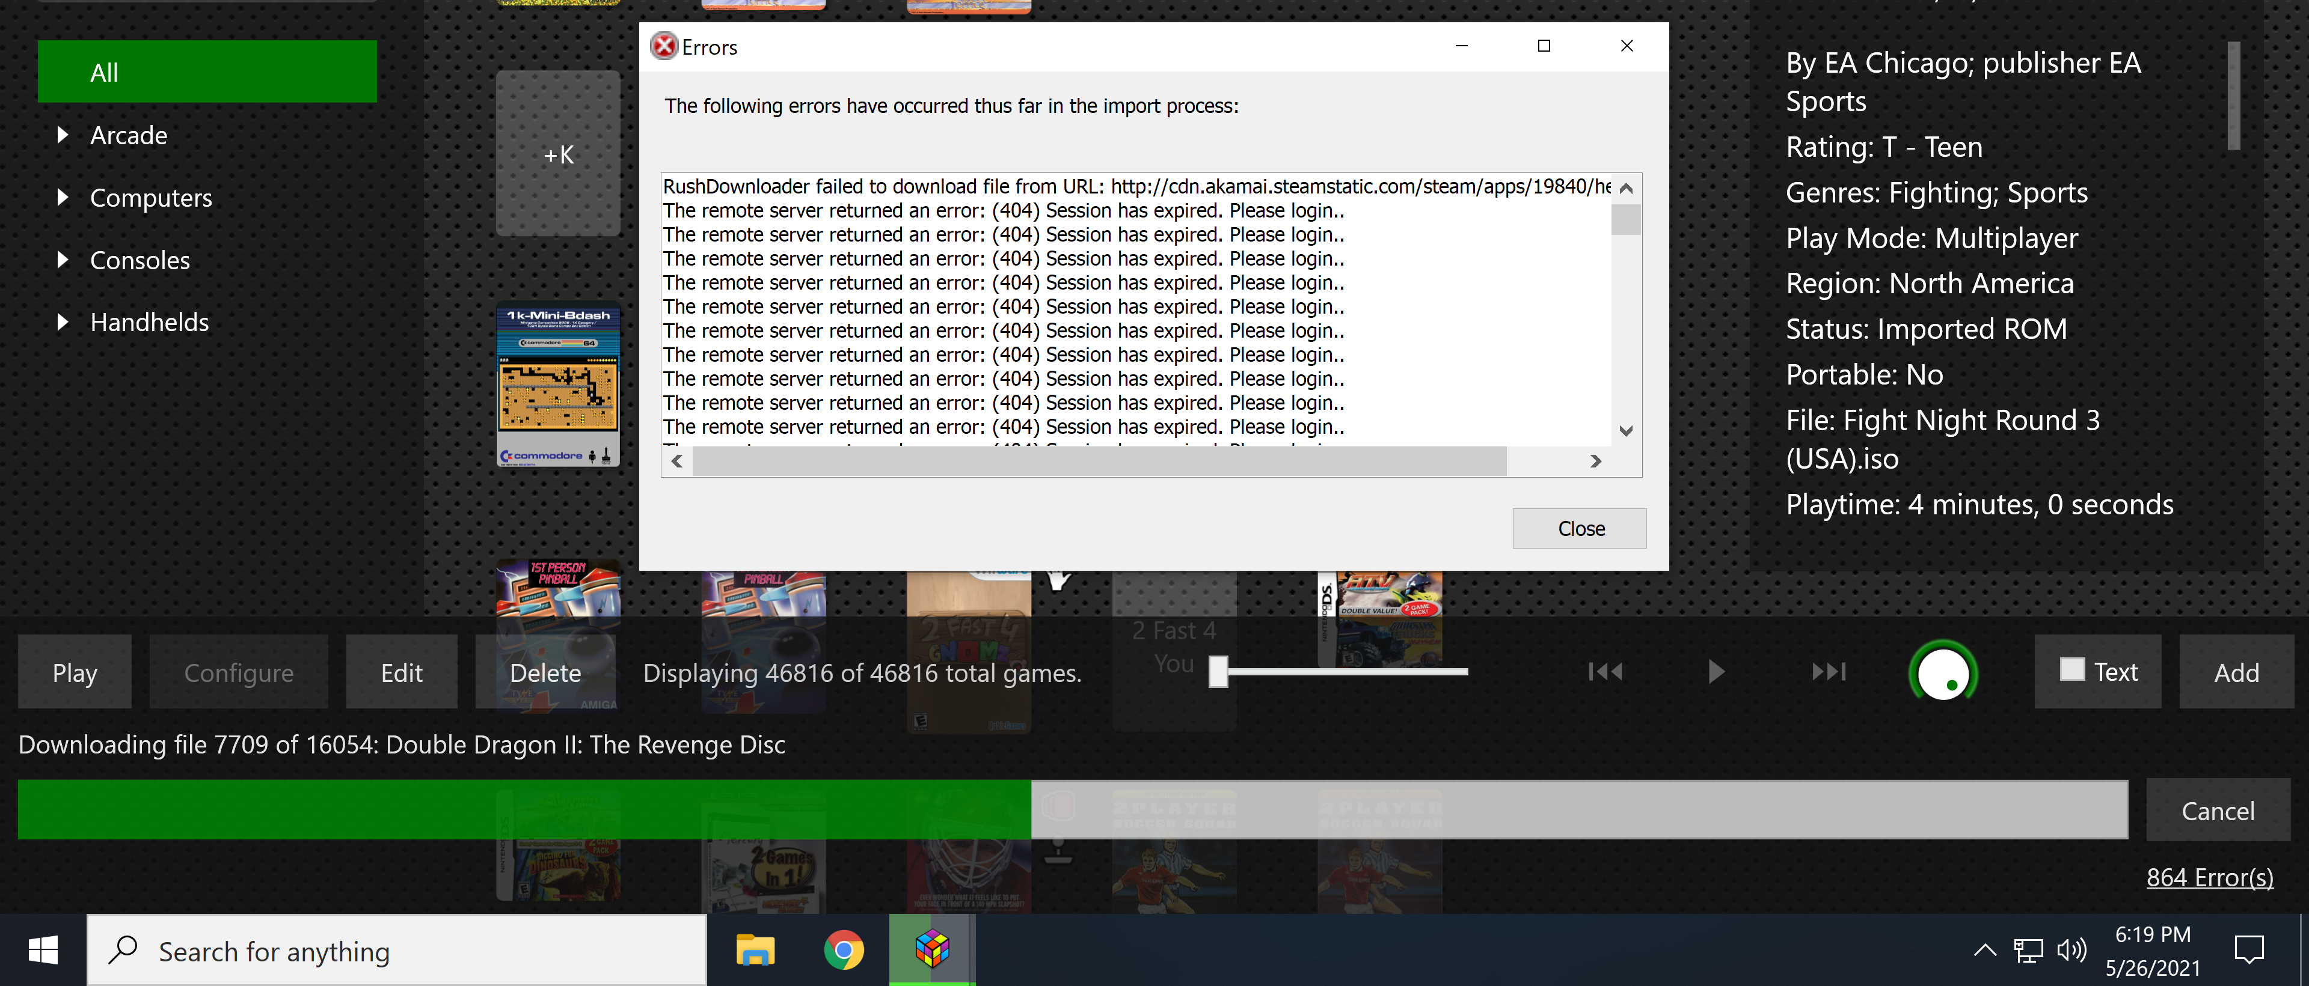
Task: Open the Windows Start menu
Action: click(x=43, y=950)
